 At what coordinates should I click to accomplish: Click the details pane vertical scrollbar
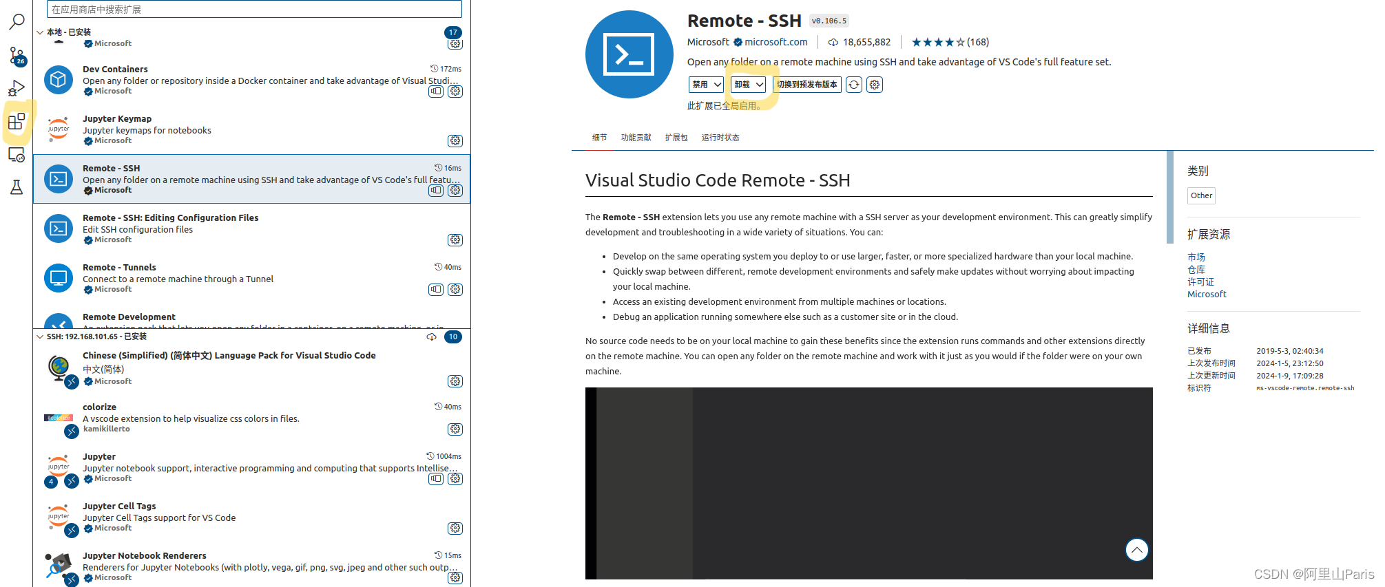(1170, 197)
